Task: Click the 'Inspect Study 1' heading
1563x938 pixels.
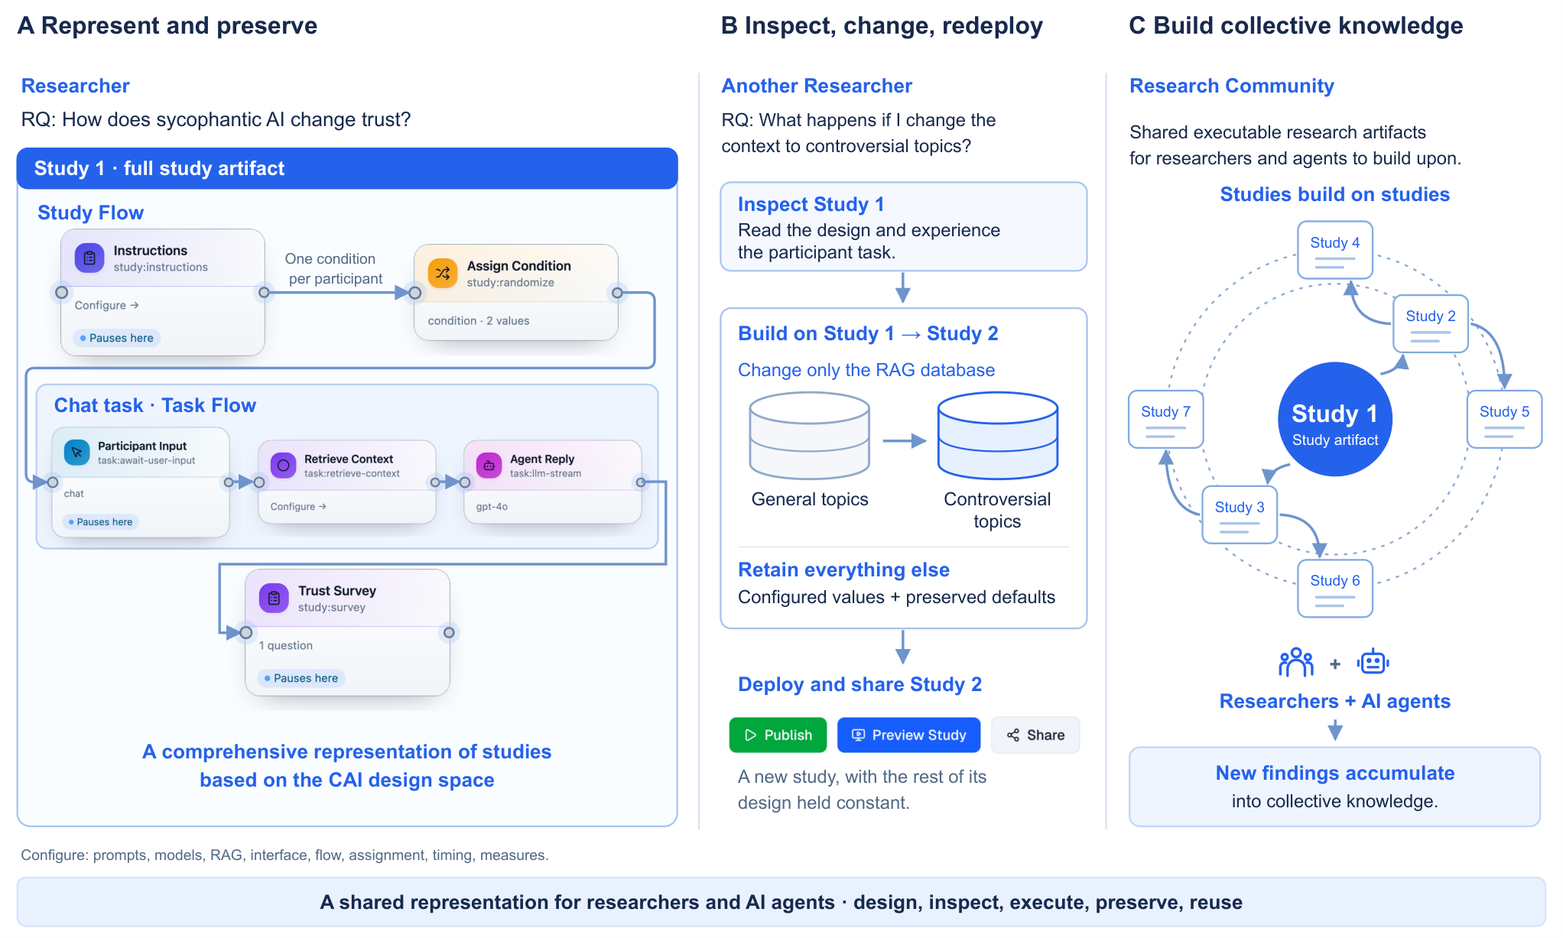Action: click(811, 204)
